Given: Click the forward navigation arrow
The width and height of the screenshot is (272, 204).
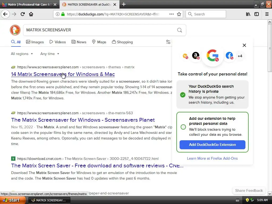Looking at the screenshot, I should pos(14,14).
